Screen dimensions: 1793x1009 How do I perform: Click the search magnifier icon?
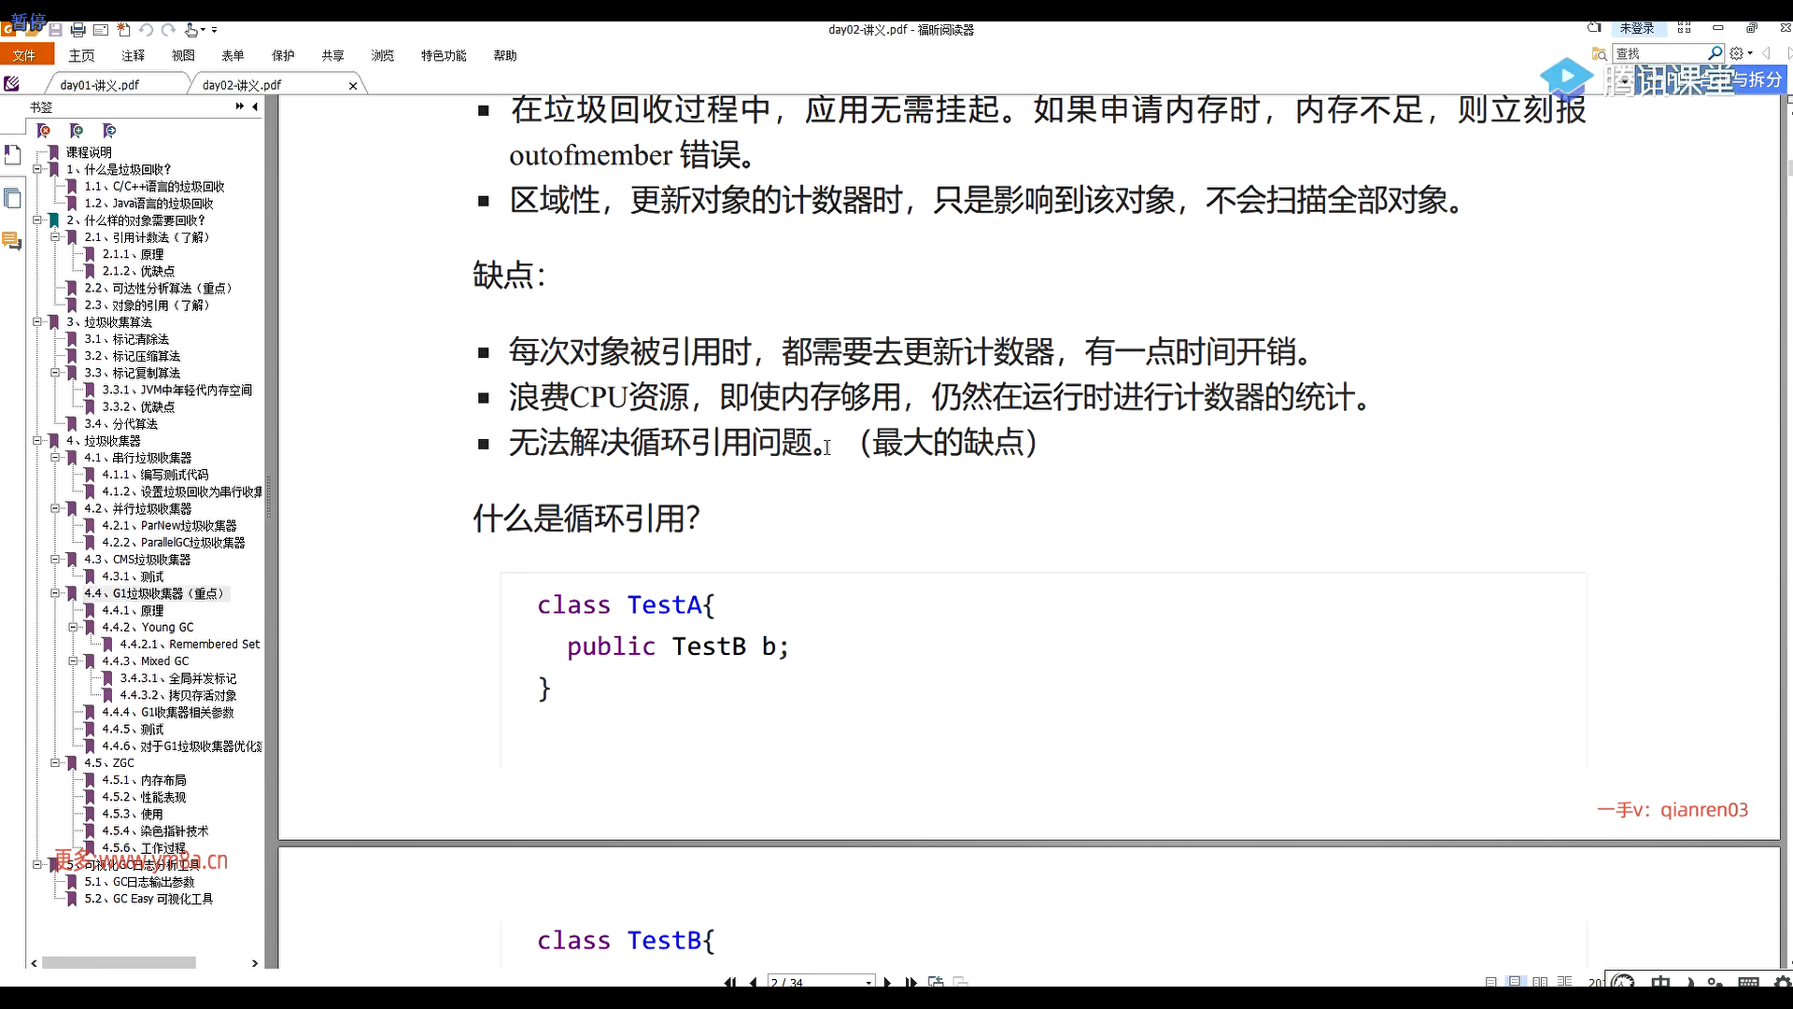pyautogui.click(x=1715, y=53)
